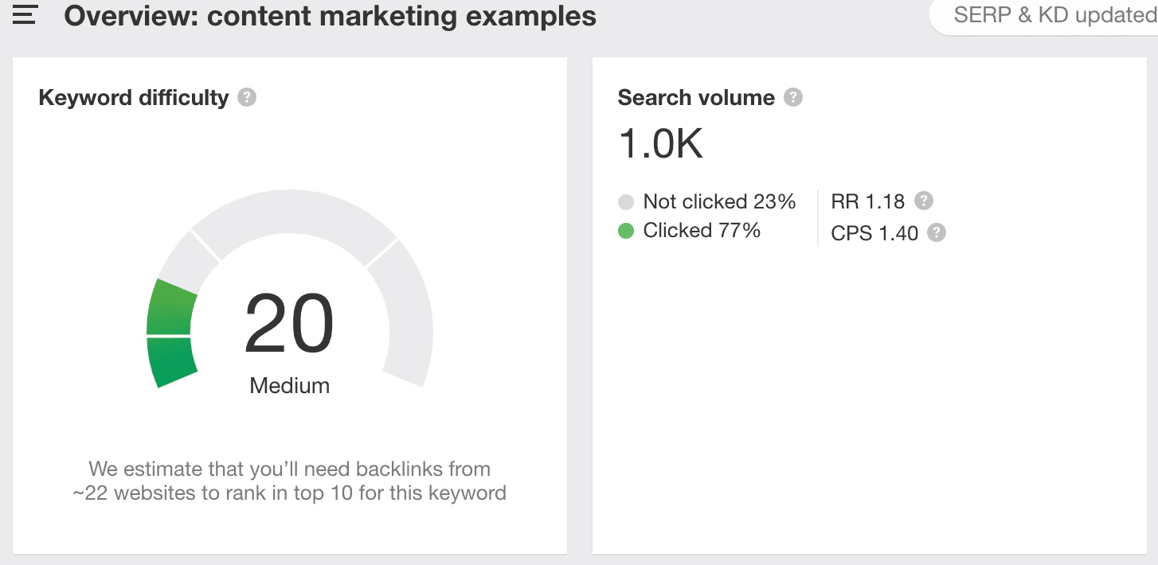The width and height of the screenshot is (1158, 565).
Task: Open the CPS metric help tooltip icon
Action: point(937,233)
